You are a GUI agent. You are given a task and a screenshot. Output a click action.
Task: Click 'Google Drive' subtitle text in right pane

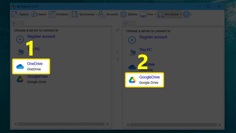pyautogui.click(x=149, y=83)
